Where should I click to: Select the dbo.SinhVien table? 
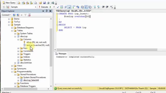(26, 63)
